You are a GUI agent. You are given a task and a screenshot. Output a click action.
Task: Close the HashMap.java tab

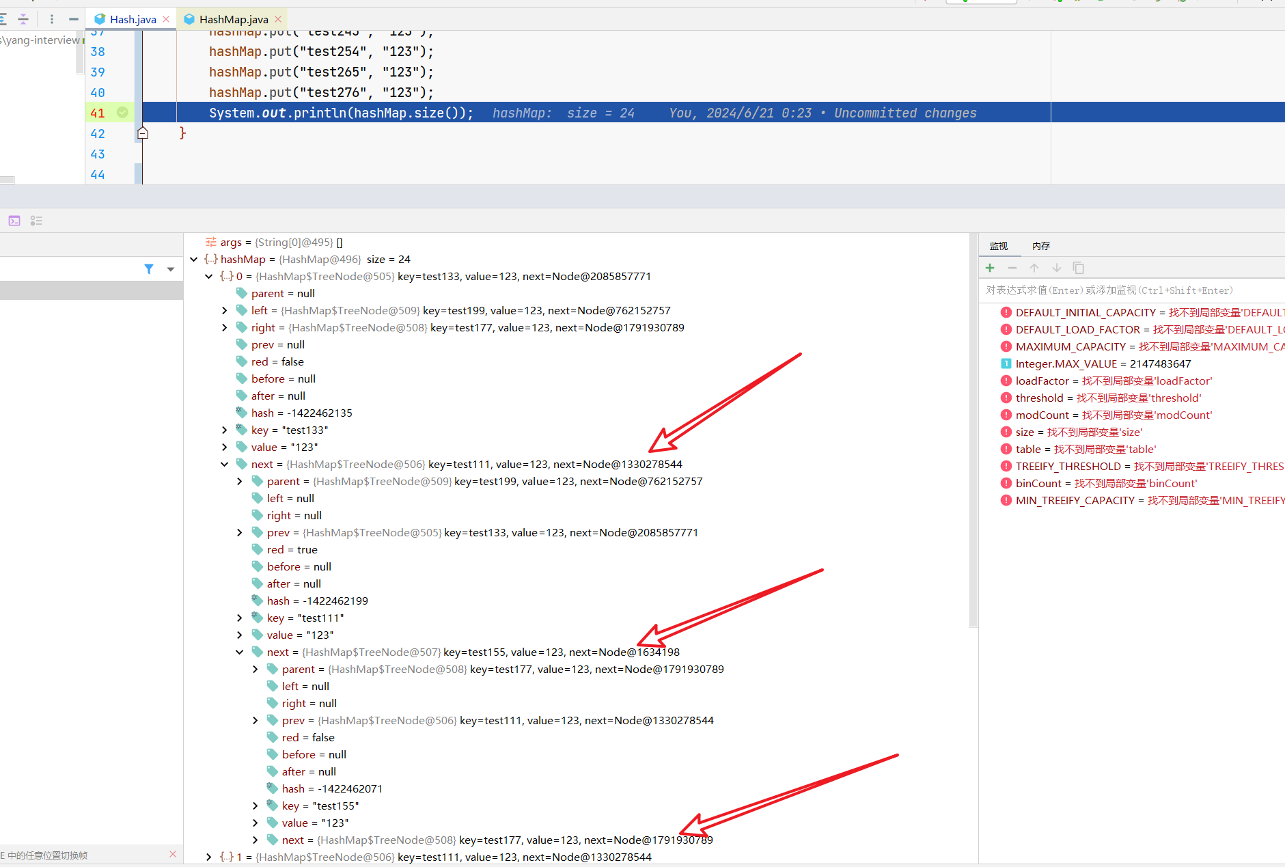pos(278,19)
